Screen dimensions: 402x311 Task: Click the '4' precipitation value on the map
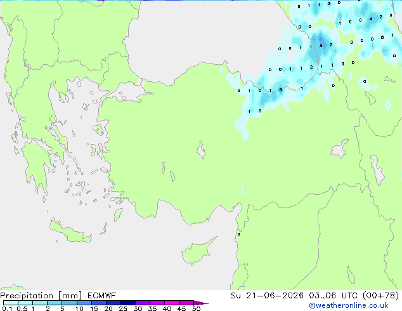pos(371,18)
